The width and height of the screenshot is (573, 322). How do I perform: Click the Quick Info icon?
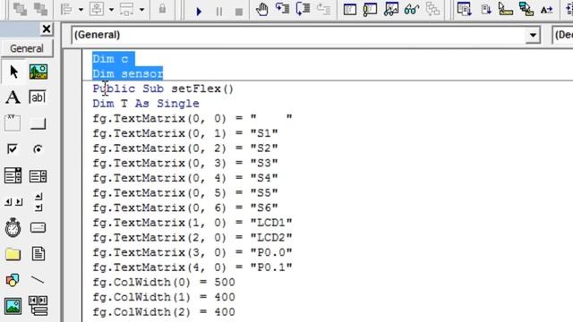click(x=506, y=9)
